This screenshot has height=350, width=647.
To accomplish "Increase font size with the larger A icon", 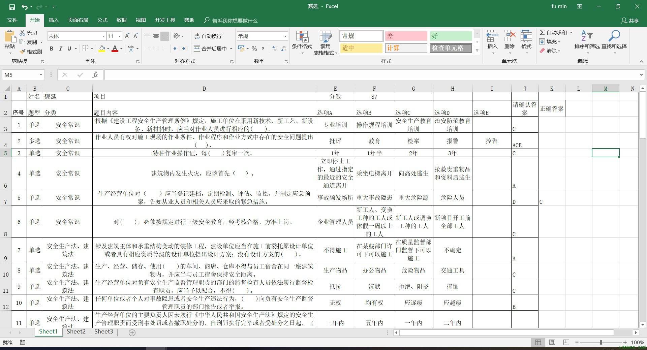I will pos(127,36).
